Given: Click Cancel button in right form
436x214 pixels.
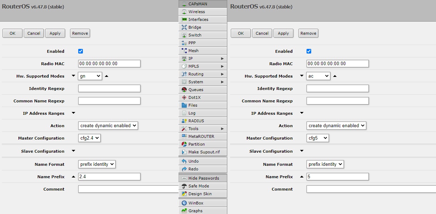Looking at the screenshot, I should click(262, 33).
